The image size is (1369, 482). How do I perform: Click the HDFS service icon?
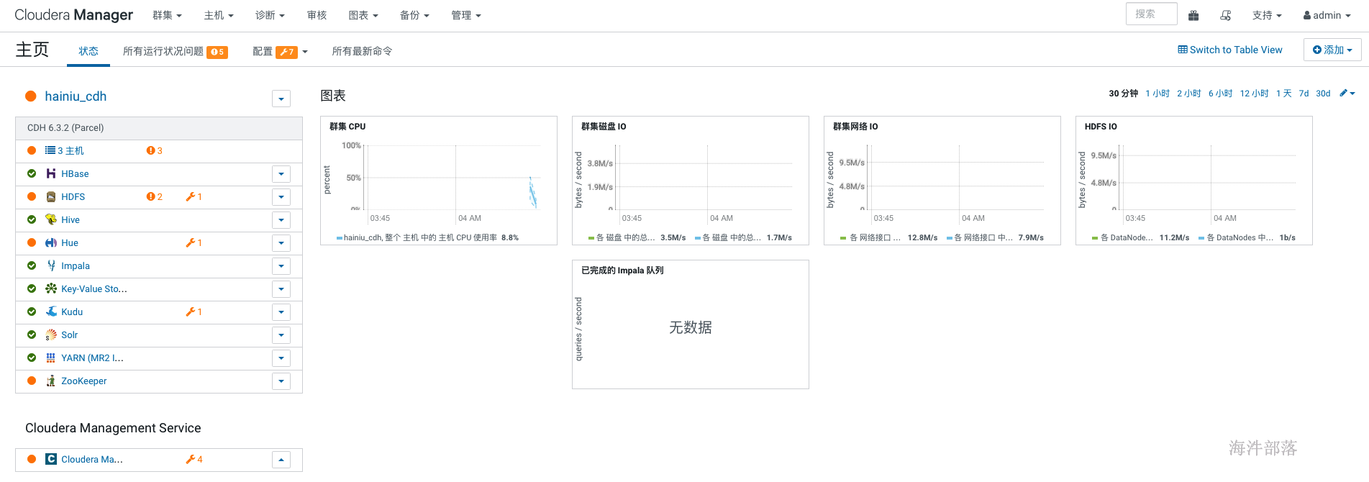(51, 196)
